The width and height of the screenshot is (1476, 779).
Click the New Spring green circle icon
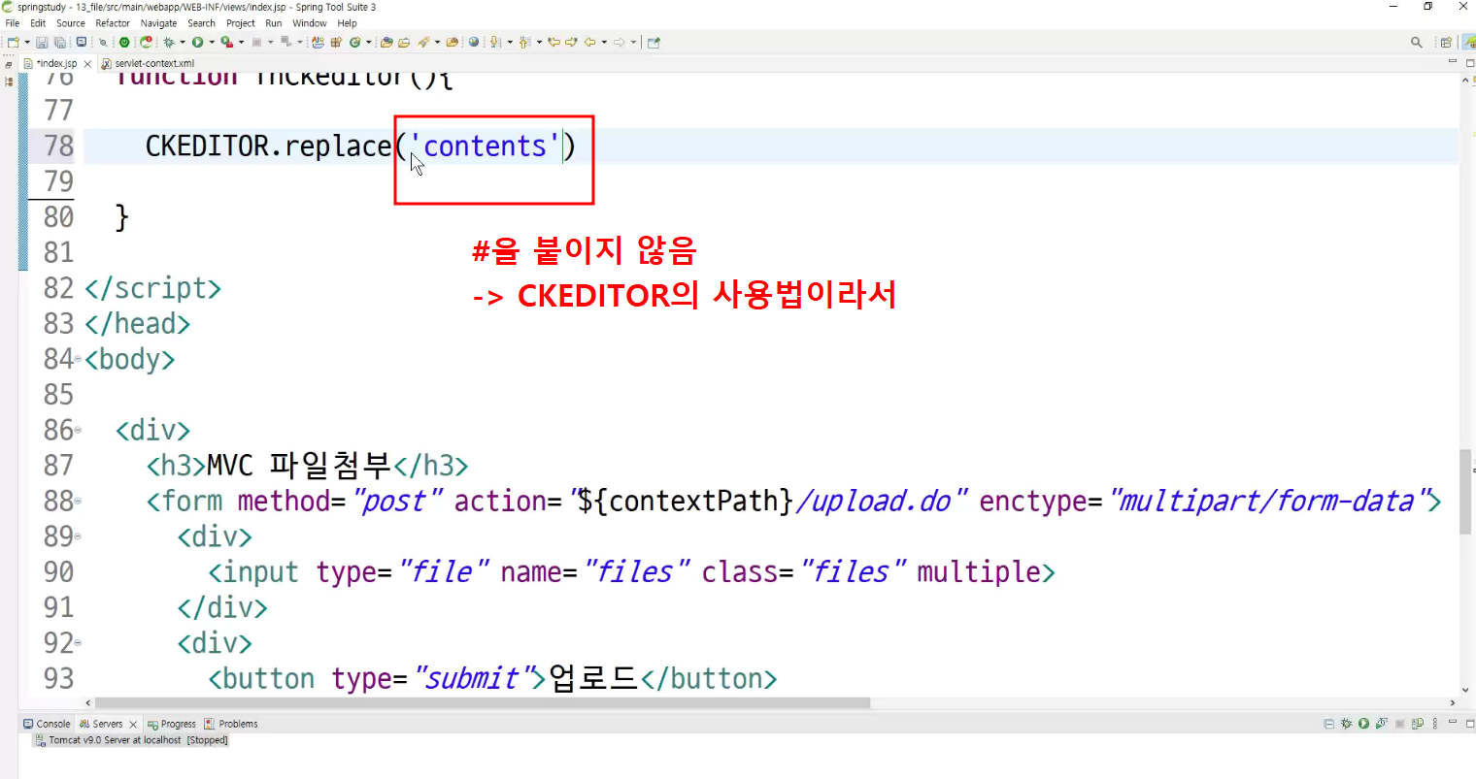[355, 43]
